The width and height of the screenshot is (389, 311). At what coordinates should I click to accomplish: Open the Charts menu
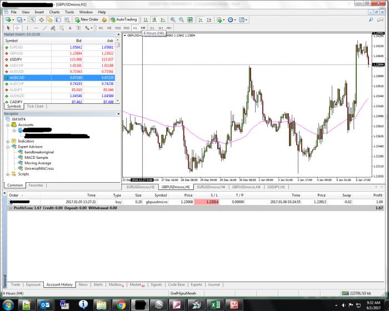(x=54, y=12)
